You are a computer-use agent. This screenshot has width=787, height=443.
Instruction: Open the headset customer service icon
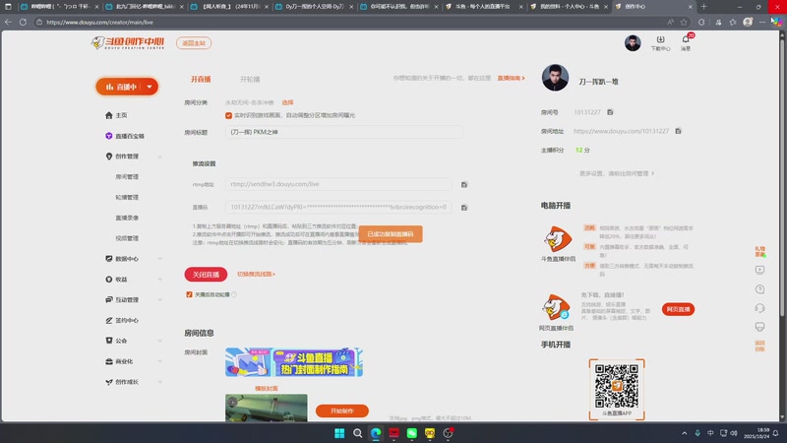759,308
